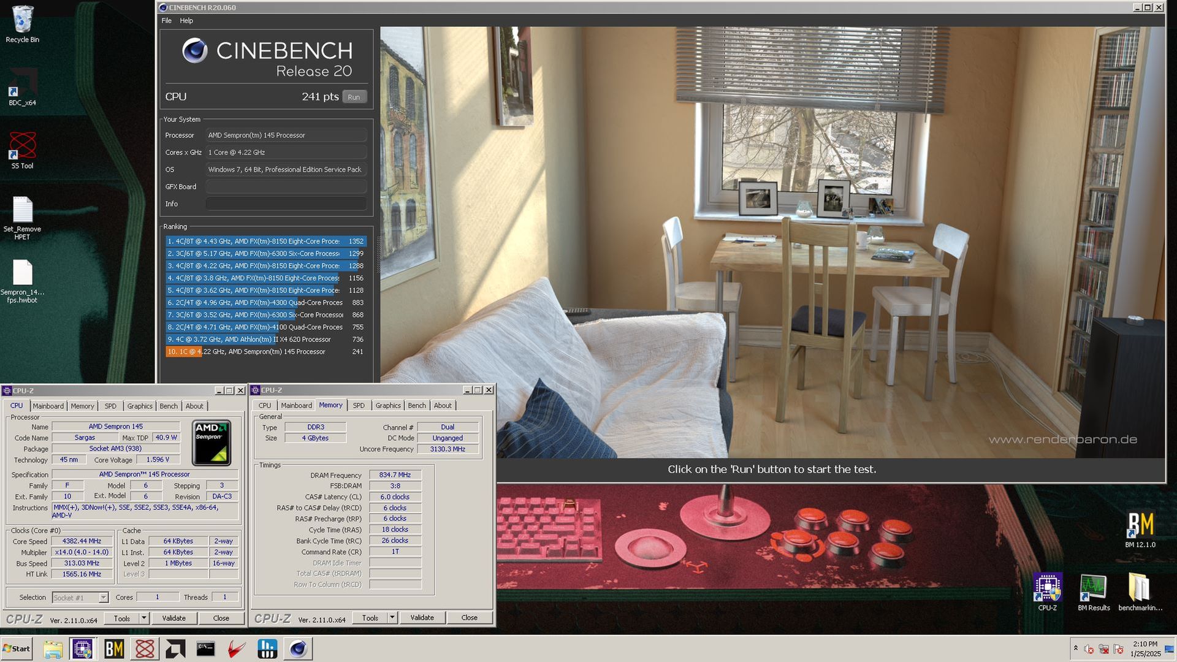Image resolution: width=1177 pixels, height=662 pixels.
Task: Open SPD tab in left CPU-Z window
Action: [x=110, y=406]
